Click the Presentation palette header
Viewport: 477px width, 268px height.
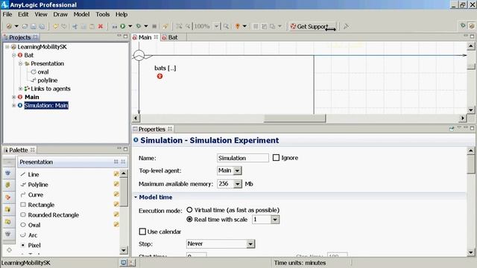[x=72, y=162]
